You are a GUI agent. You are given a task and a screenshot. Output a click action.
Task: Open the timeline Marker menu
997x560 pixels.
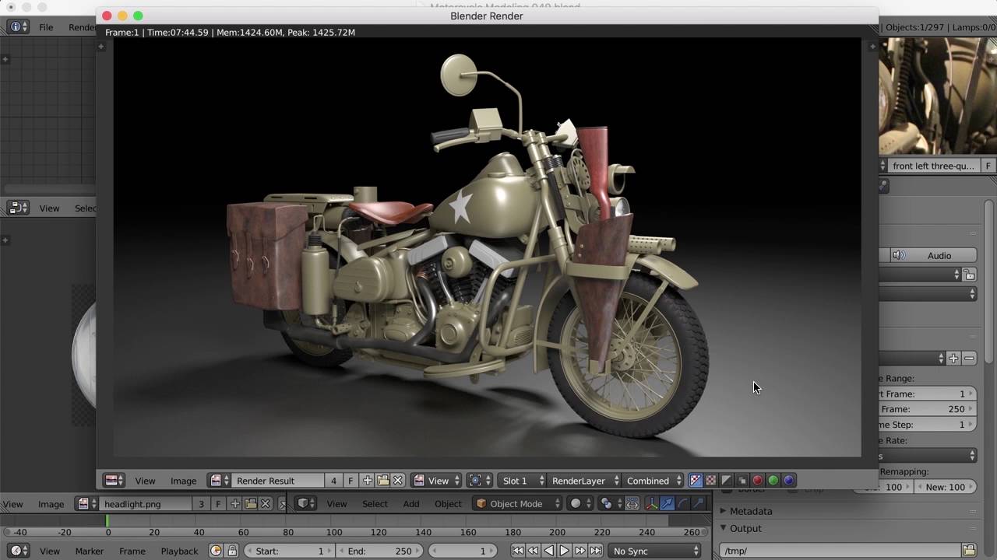click(x=90, y=551)
